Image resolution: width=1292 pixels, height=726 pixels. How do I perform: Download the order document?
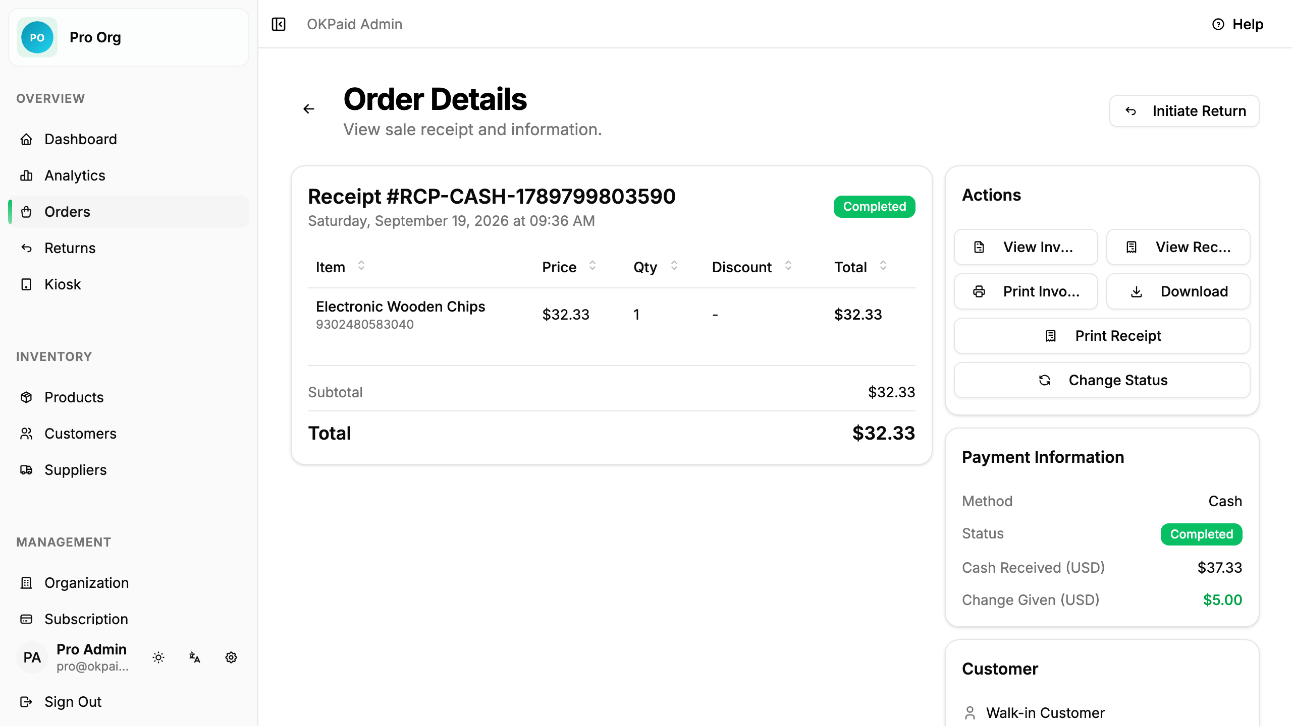1178,291
